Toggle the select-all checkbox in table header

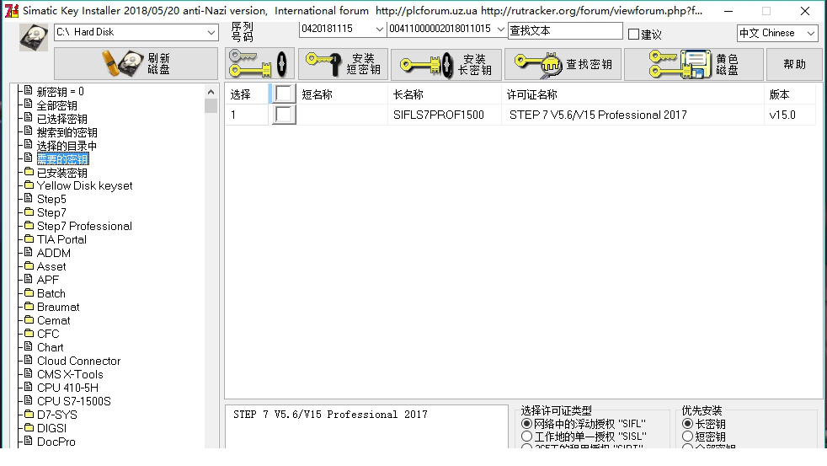click(284, 94)
